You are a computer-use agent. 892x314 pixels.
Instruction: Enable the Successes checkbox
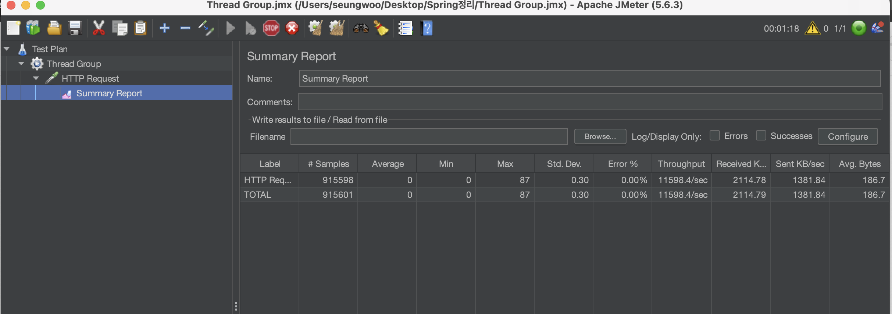(x=761, y=135)
